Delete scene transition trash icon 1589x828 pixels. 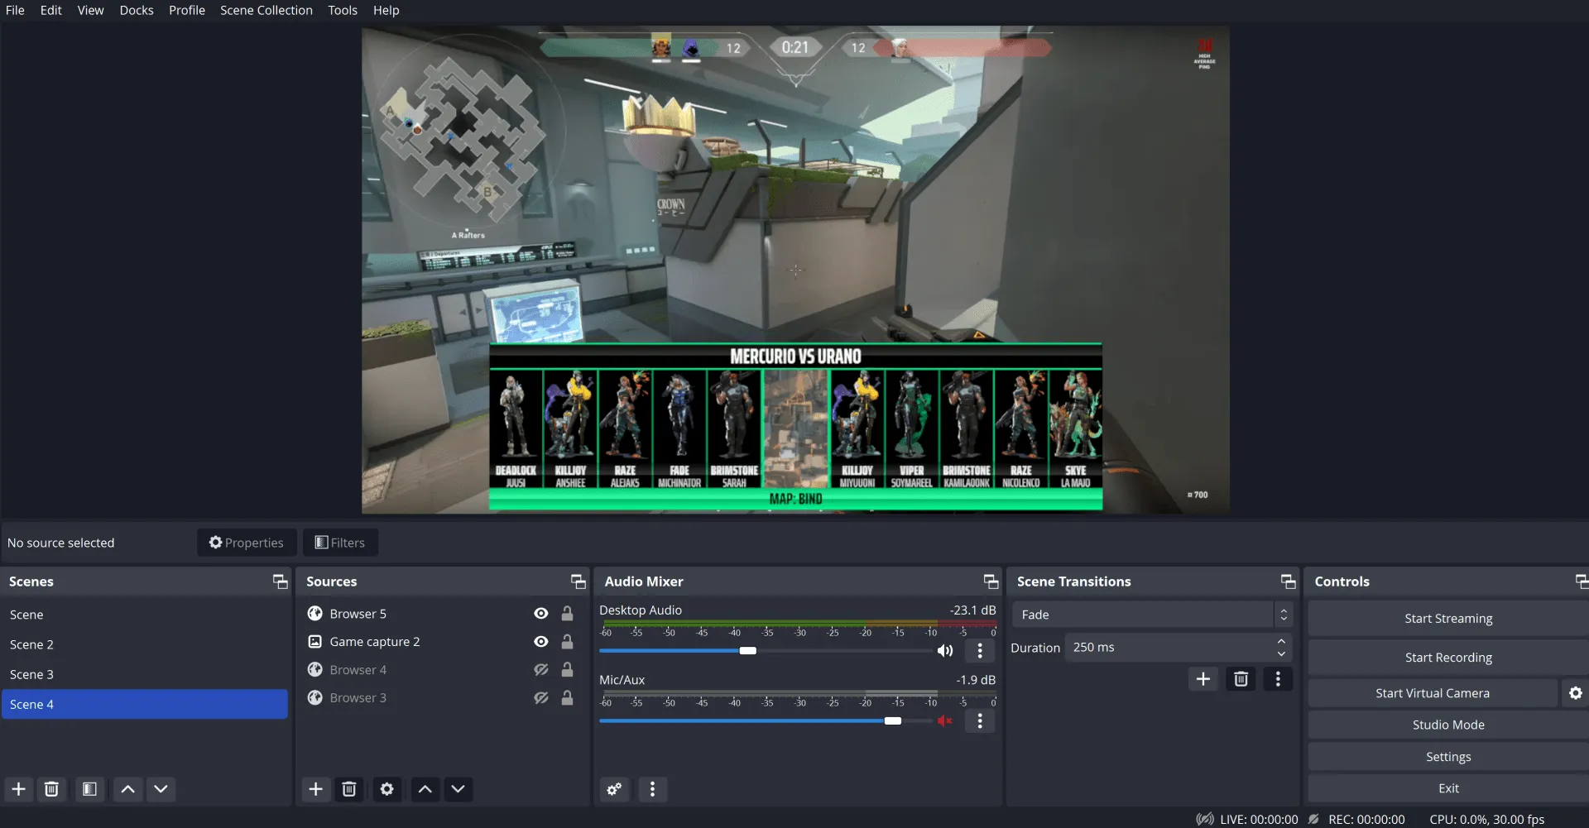1241,679
